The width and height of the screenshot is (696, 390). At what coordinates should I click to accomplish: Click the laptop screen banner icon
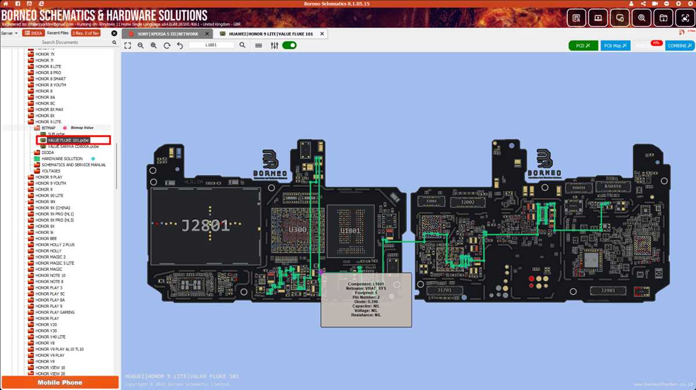[598, 18]
